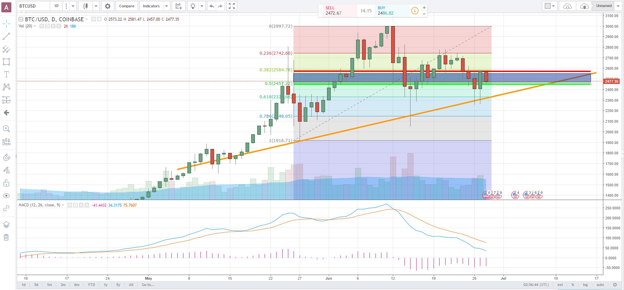Select the 1y time range tab
Screen dimensions: 624x290
(106, 285)
